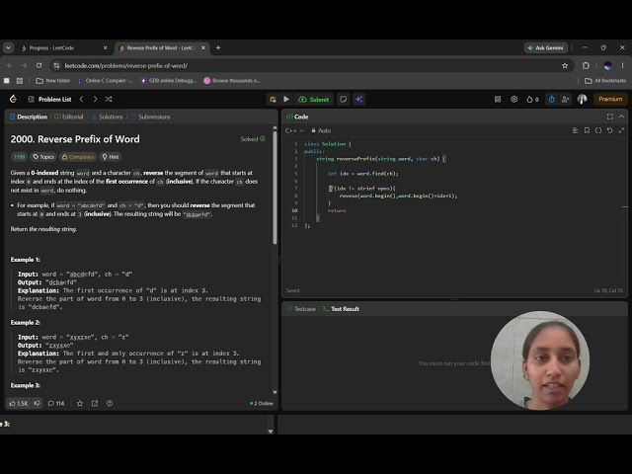Share the problem via share icon
Image resolution: width=632 pixels, height=474 pixels.
95,403
